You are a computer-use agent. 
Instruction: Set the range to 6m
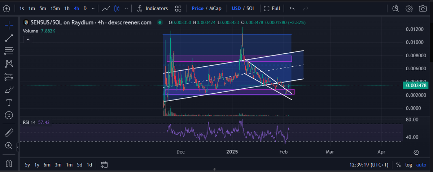pos(47,165)
